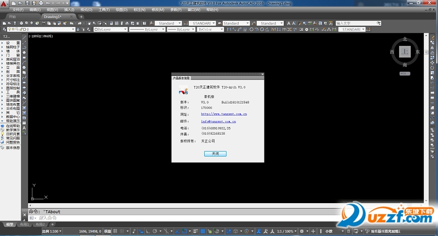Open the workspace switching gear icon

302,231
